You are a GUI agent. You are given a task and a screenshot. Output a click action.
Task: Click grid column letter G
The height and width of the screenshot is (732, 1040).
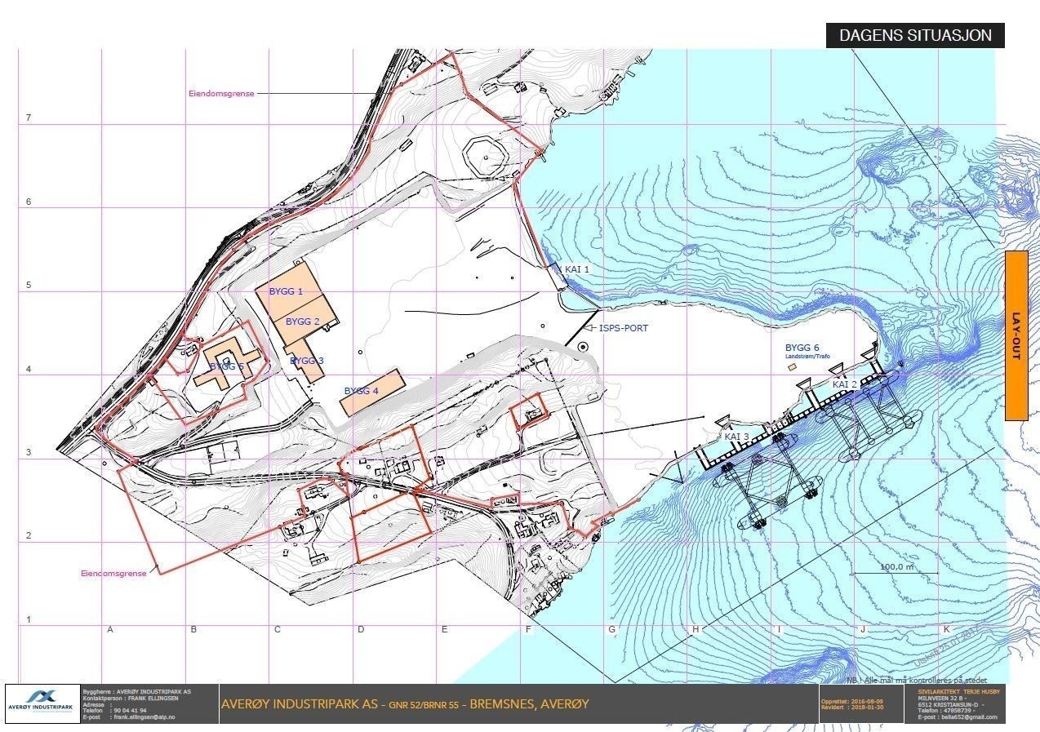tap(611, 629)
